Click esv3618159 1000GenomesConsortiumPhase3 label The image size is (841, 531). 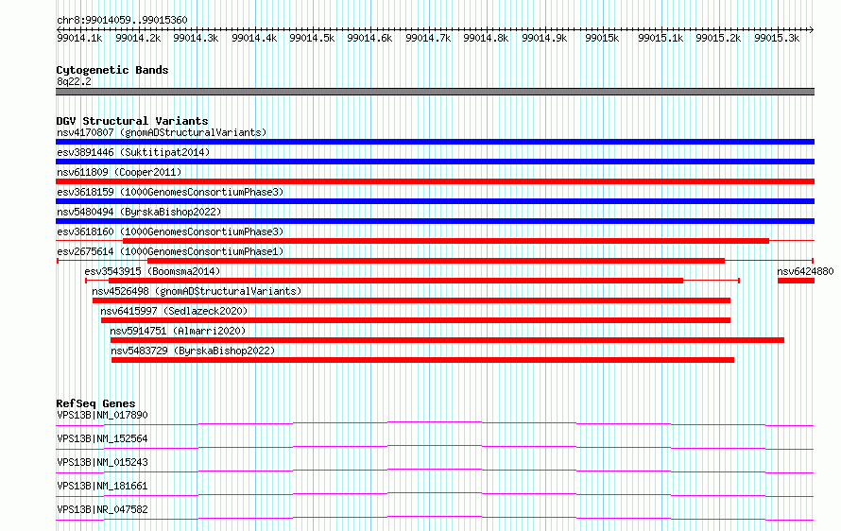[170, 192]
